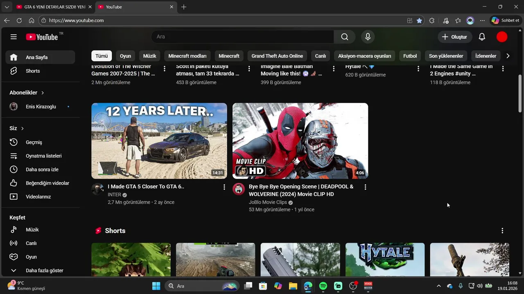
Task: Open the 12 YEARS LATER thumbnail
Action: pos(159,141)
